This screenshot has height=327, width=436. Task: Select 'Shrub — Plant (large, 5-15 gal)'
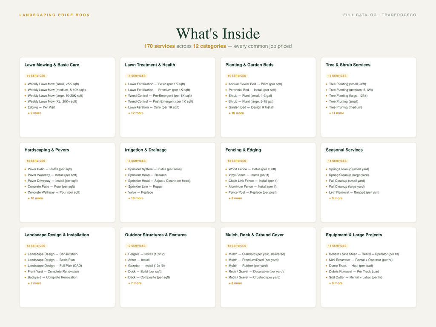[x=251, y=101]
